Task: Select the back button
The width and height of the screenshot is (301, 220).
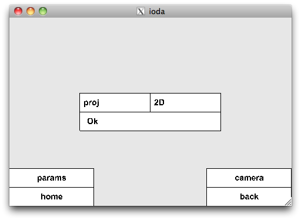Action: (x=249, y=196)
